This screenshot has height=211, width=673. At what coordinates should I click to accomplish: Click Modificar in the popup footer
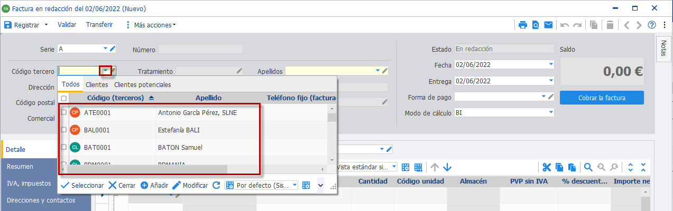(x=190, y=185)
